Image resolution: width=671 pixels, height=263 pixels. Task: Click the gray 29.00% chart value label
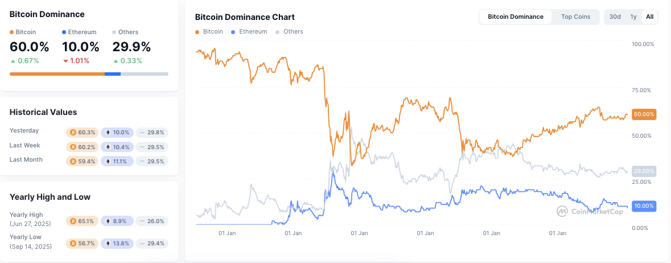tap(644, 171)
